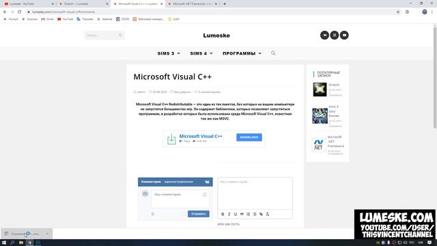Open the Microsoft Visual C++ download title link
Viewport: 437px width, 246px height.
coord(201,136)
